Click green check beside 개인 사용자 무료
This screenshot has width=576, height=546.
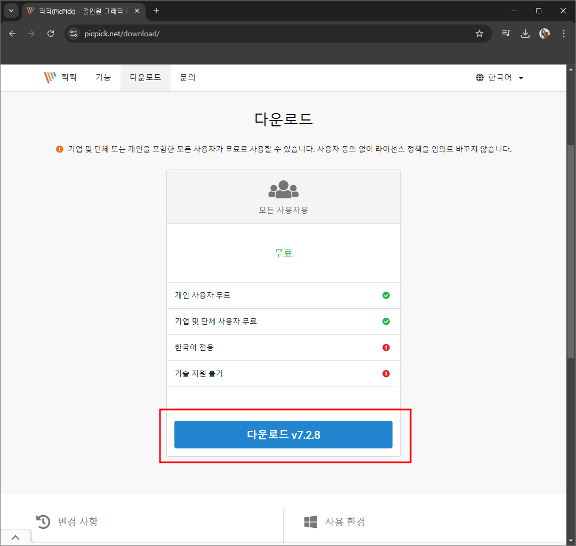(x=386, y=295)
